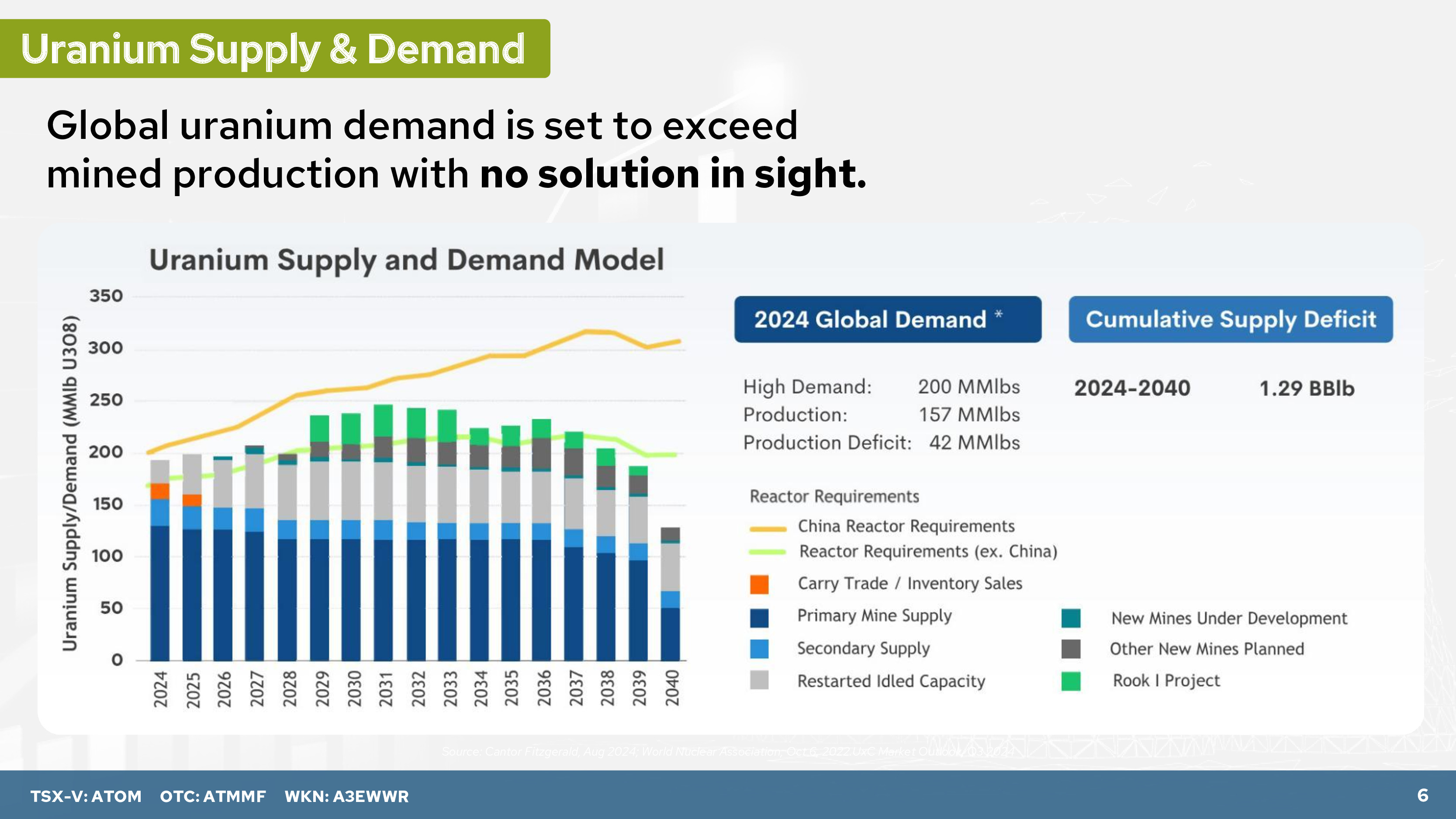Click the teal New Mines Under Development swatch

pyautogui.click(x=1071, y=618)
